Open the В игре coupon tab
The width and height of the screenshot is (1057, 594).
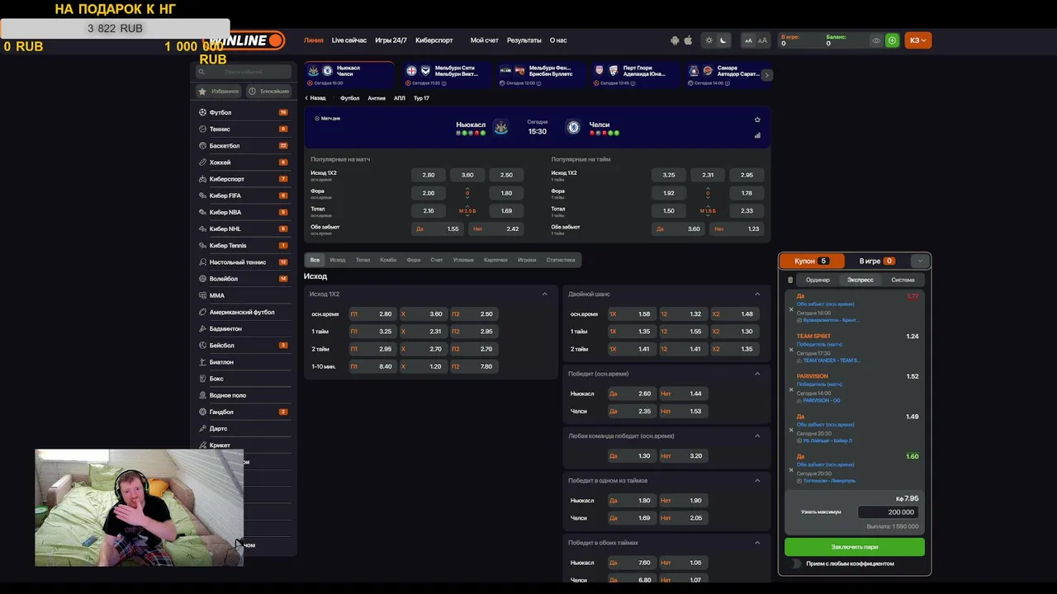(876, 261)
